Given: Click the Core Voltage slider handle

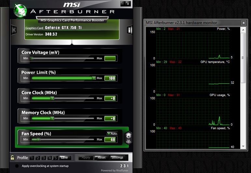Looking at the screenshot, I should point(32,58).
